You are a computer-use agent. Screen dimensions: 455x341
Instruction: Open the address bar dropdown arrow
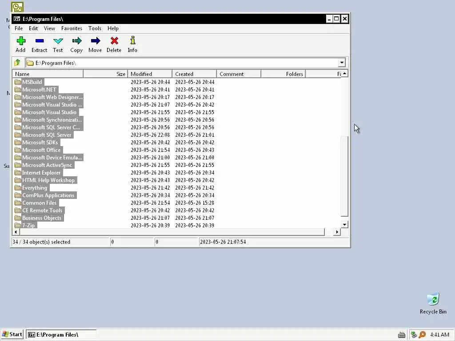342,63
